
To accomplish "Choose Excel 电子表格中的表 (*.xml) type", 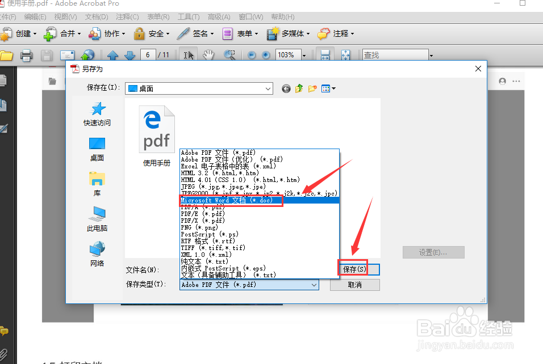I will click(260, 166).
